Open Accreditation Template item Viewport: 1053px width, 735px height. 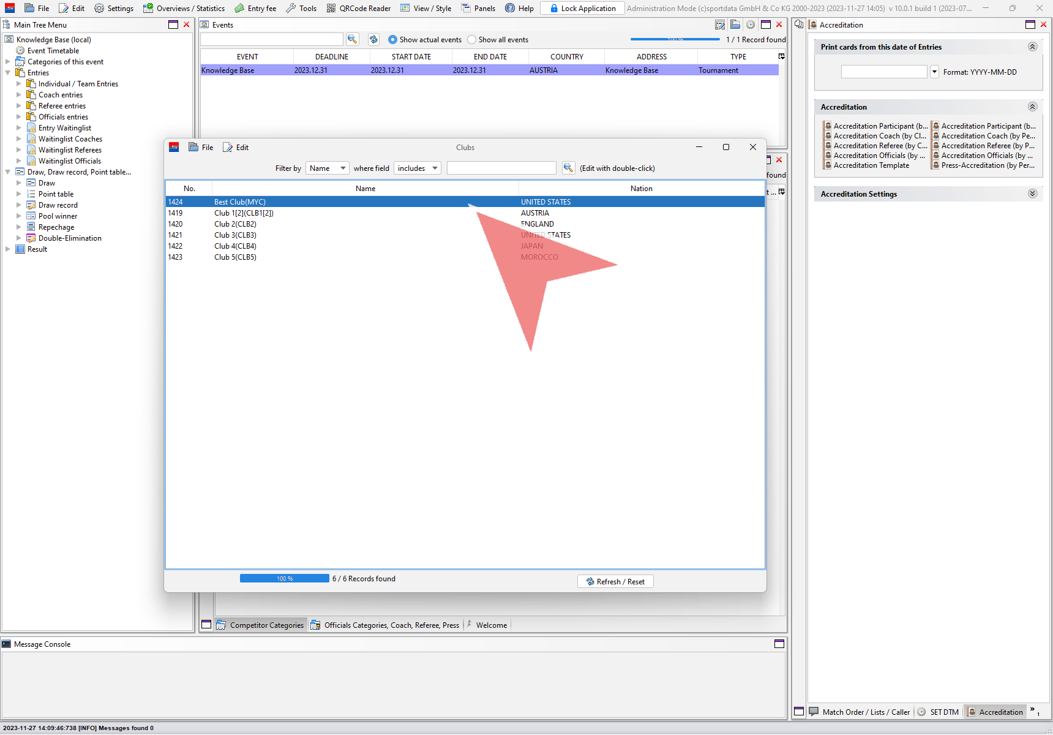point(871,165)
